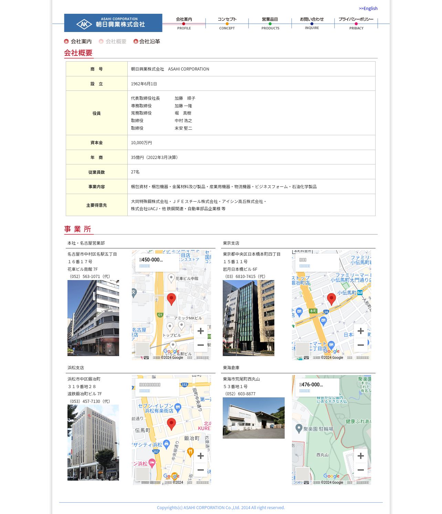Open the お問い合わせ INQUIRE menu
442x514 pixels.
click(312, 23)
